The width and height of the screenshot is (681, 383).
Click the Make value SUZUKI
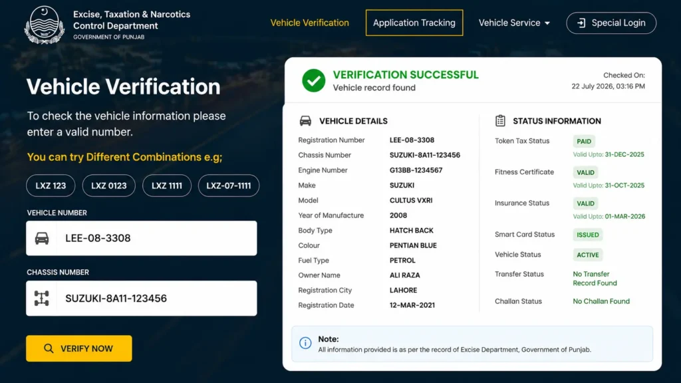[402, 185]
